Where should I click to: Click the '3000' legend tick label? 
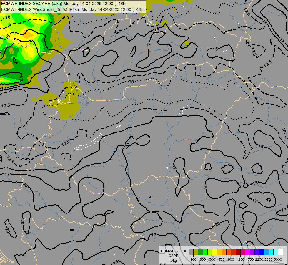tap(269, 259)
